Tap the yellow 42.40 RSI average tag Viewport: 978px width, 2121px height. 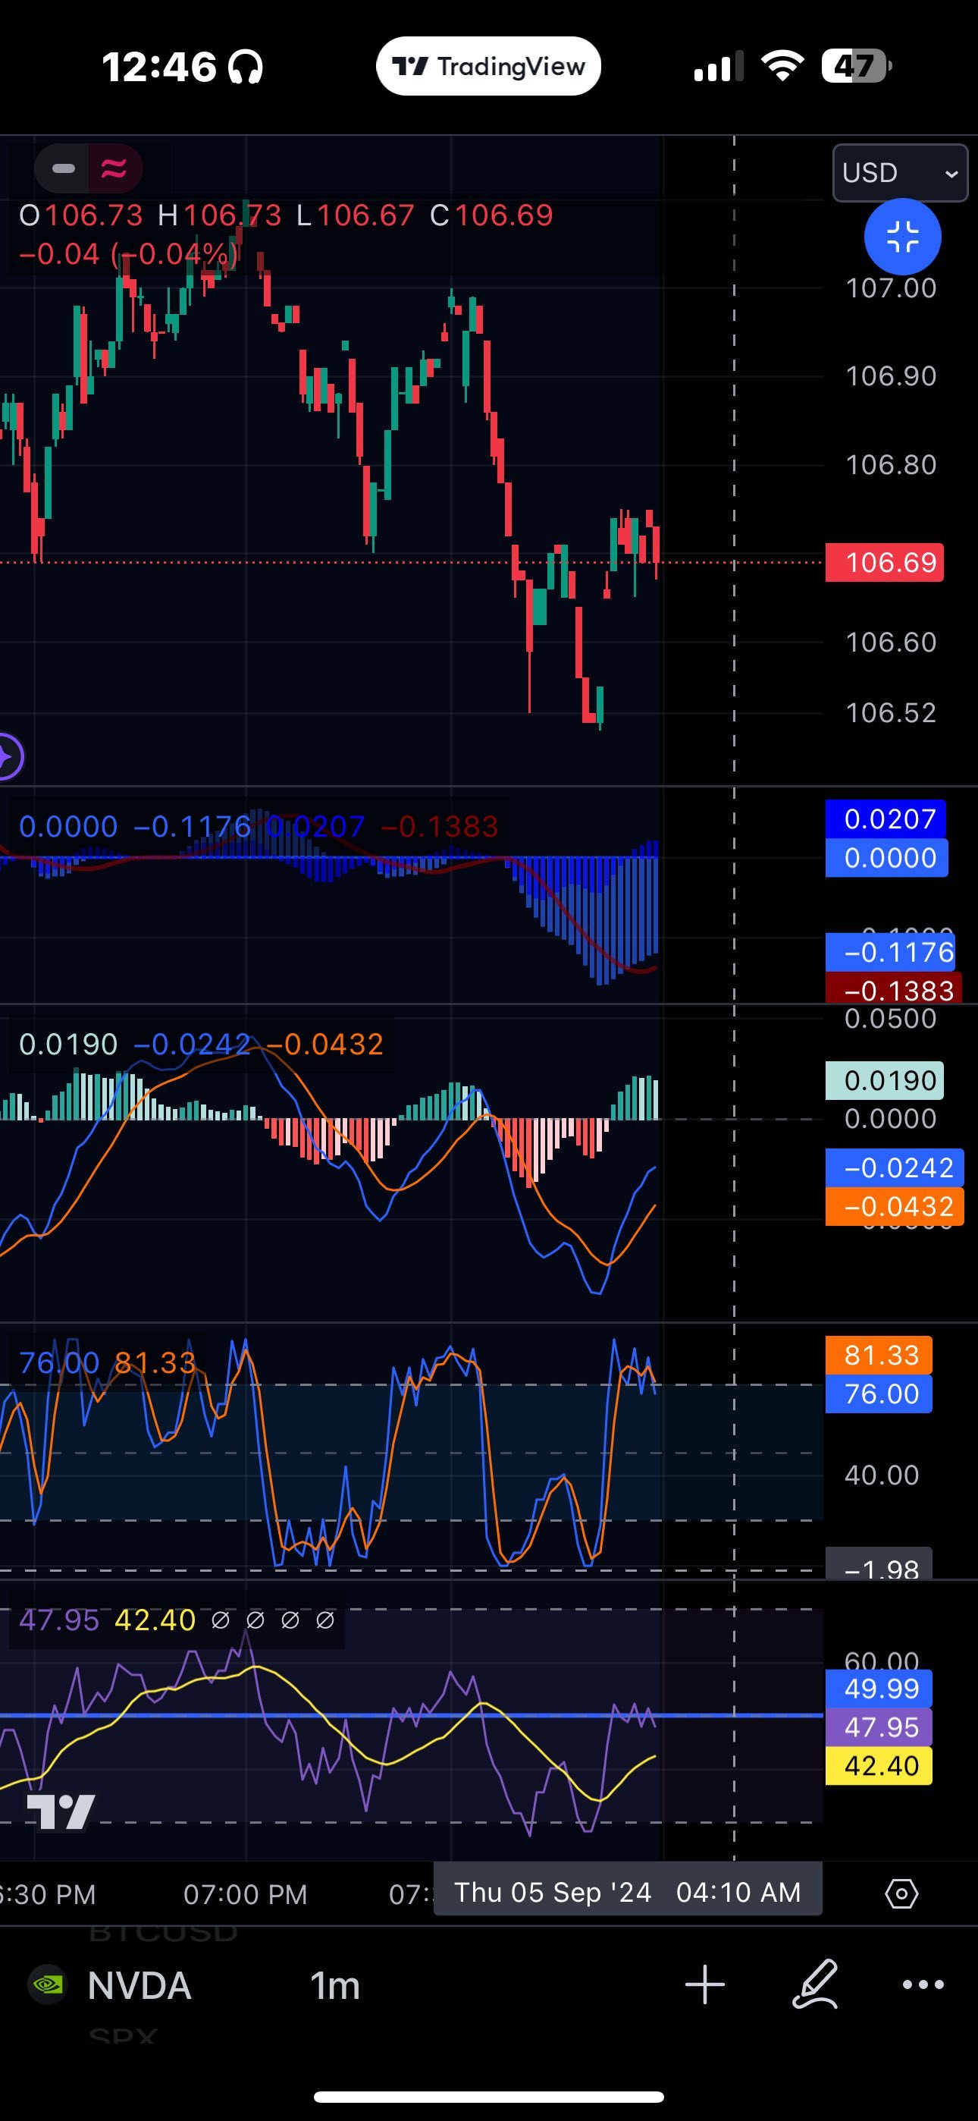click(x=879, y=1765)
